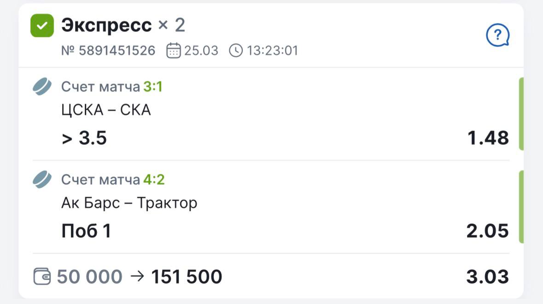Open the help question mark bubble

[x=497, y=35]
